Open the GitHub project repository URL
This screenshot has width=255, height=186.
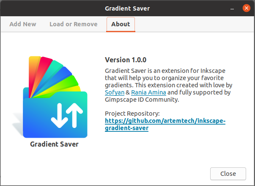pyautogui.click(x=165, y=124)
